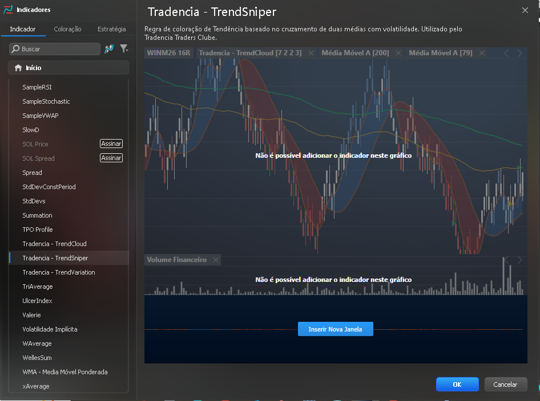Image resolution: width=540 pixels, height=401 pixels.
Task: Select TriAverage indicator
Action: pos(68,287)
